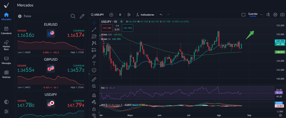This screenshot has width=286, height=118.
Task: Click the chart sell price box 147.780
Action: pos(107,28)
